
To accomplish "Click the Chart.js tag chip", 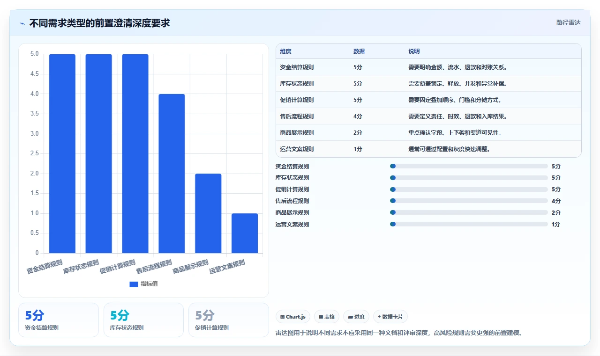I will [x=293, y=317].
